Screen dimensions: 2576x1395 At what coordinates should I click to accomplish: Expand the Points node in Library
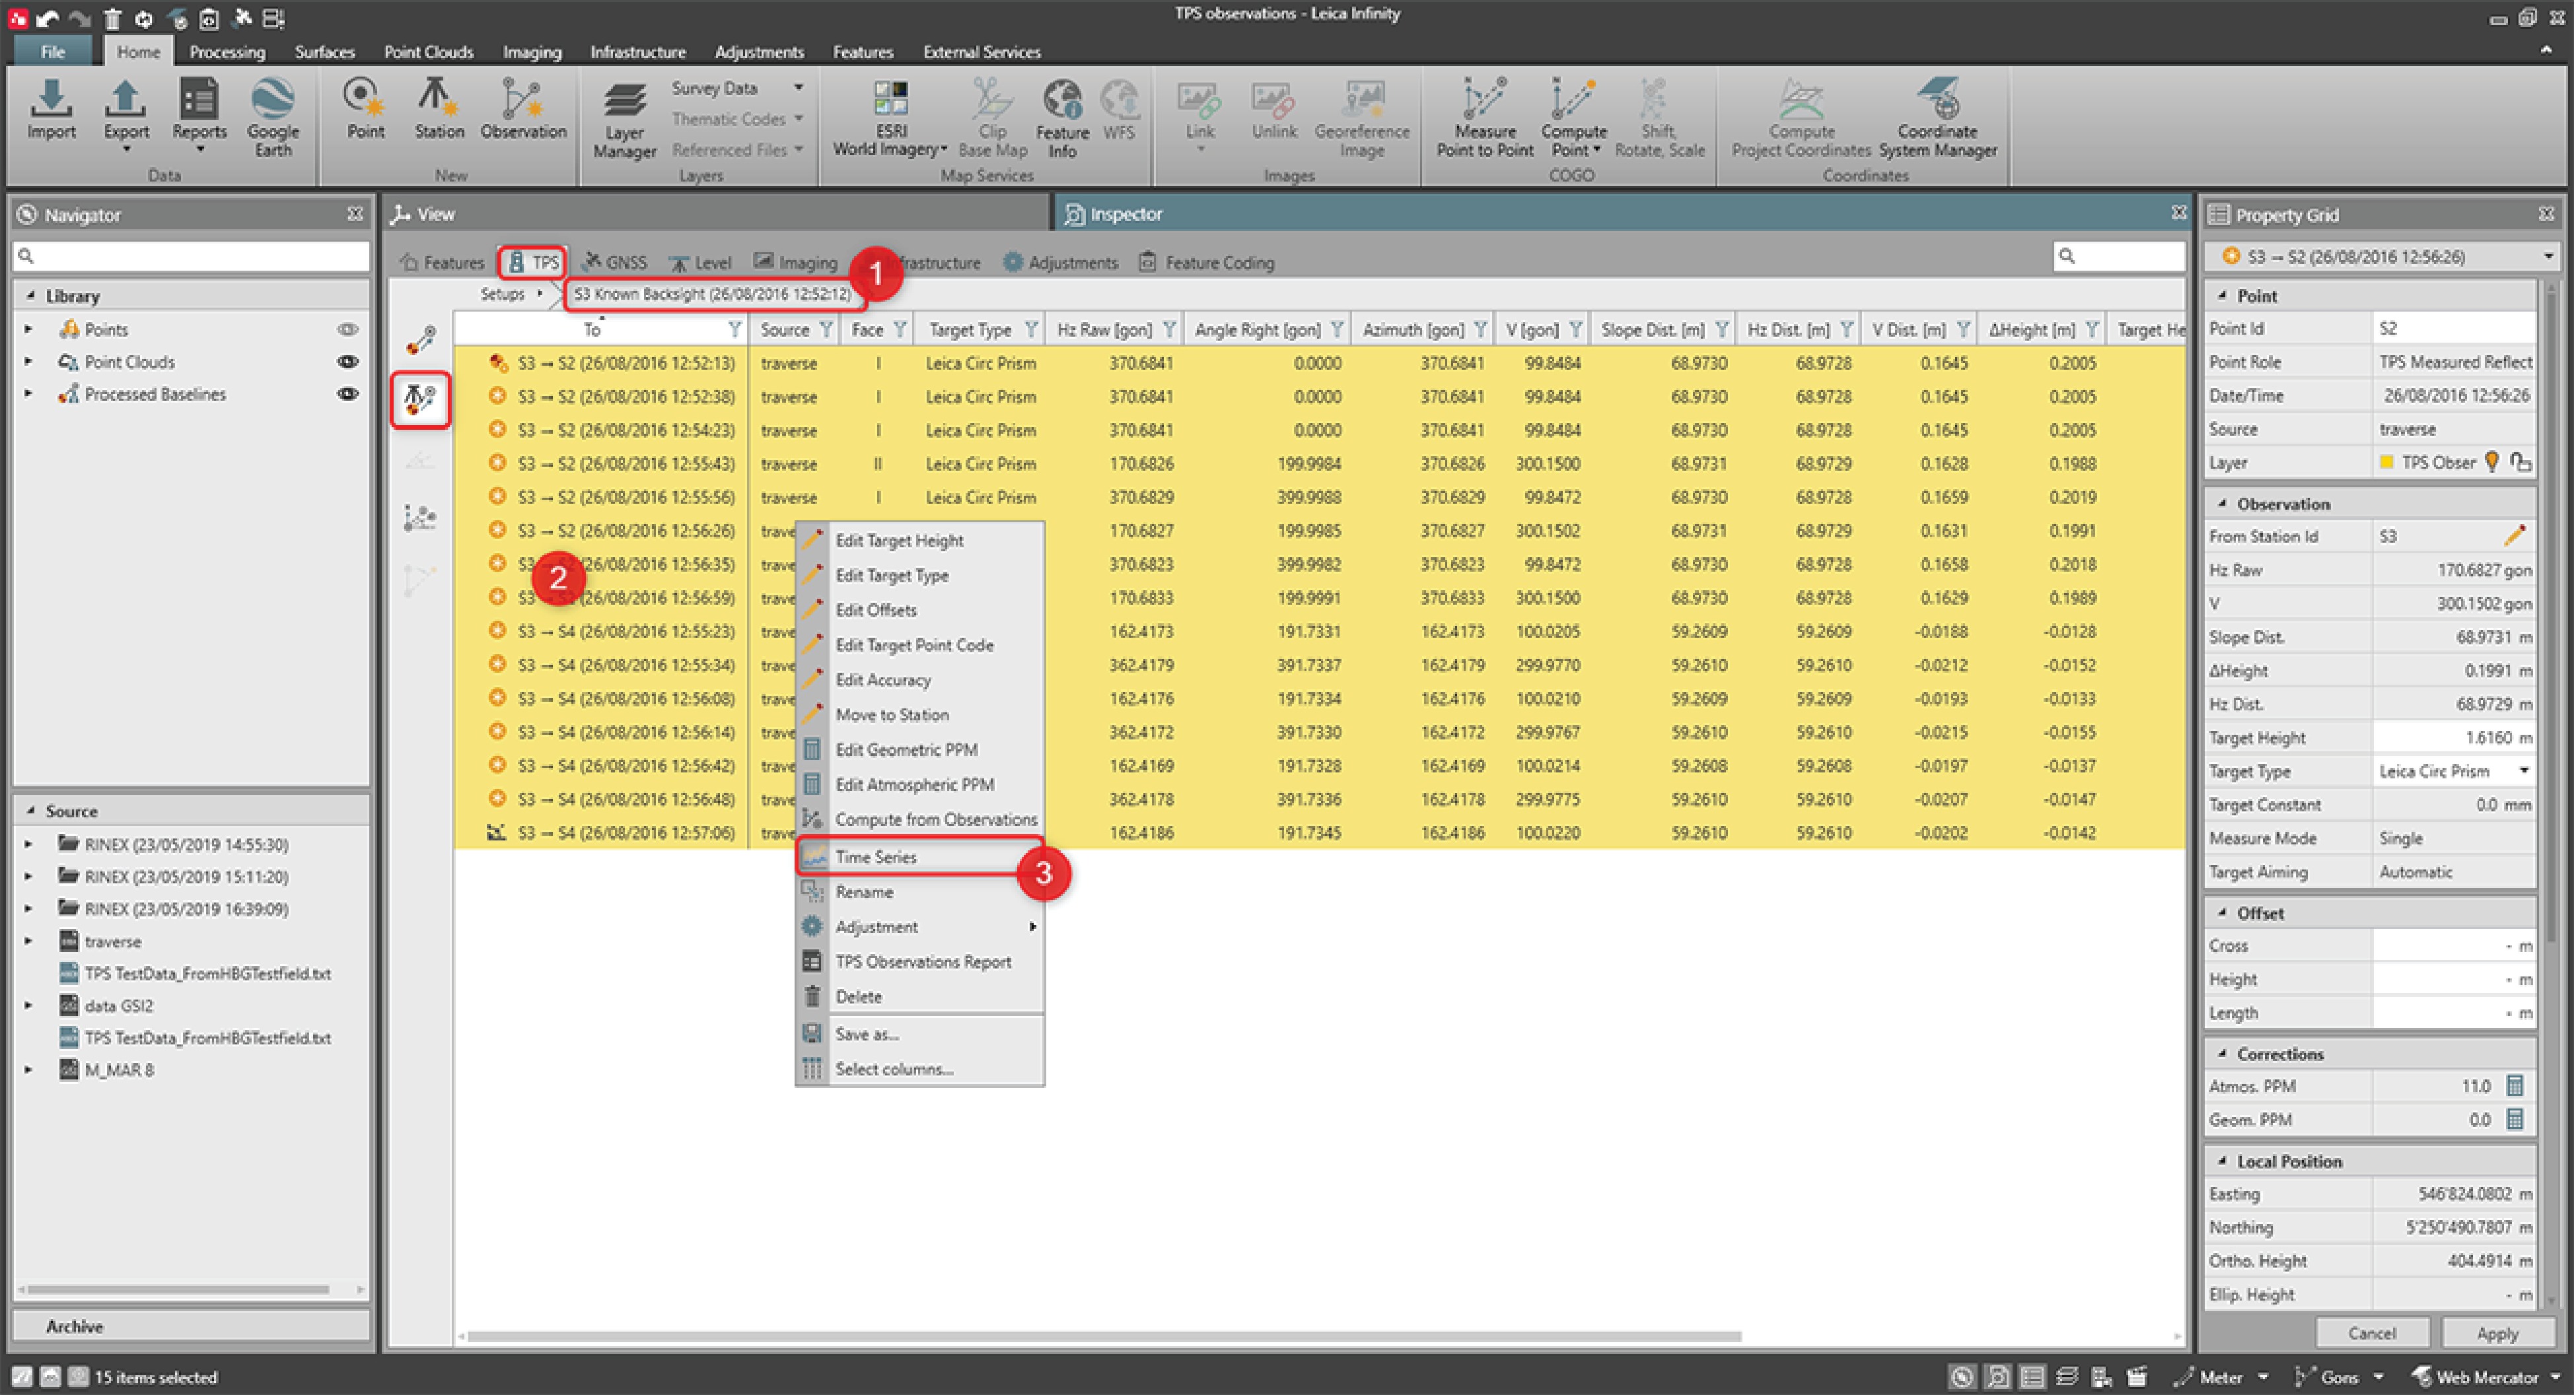tap(28, 329)
